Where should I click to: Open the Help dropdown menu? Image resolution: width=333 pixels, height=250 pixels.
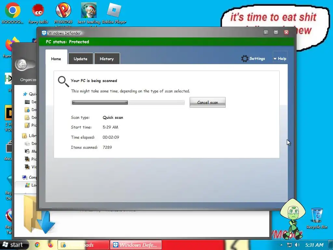tap(280, 59)
